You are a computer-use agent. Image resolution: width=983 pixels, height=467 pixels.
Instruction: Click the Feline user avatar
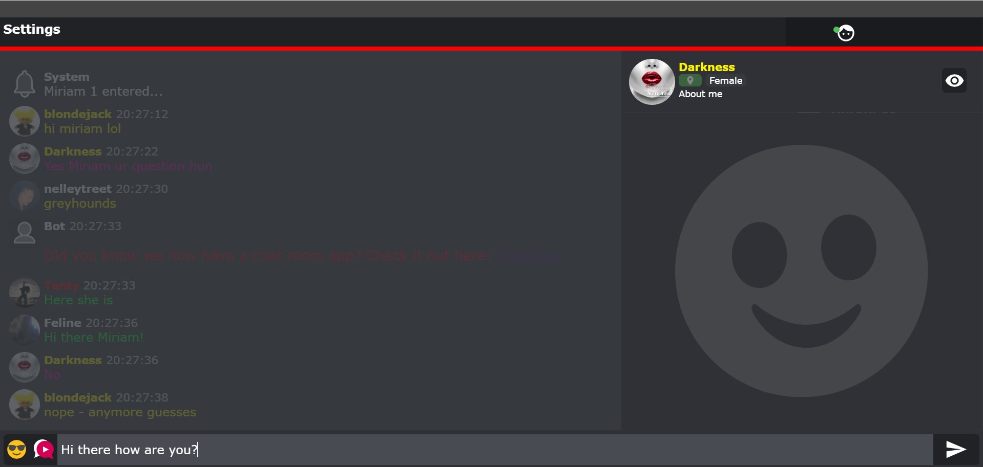point(24,330)
